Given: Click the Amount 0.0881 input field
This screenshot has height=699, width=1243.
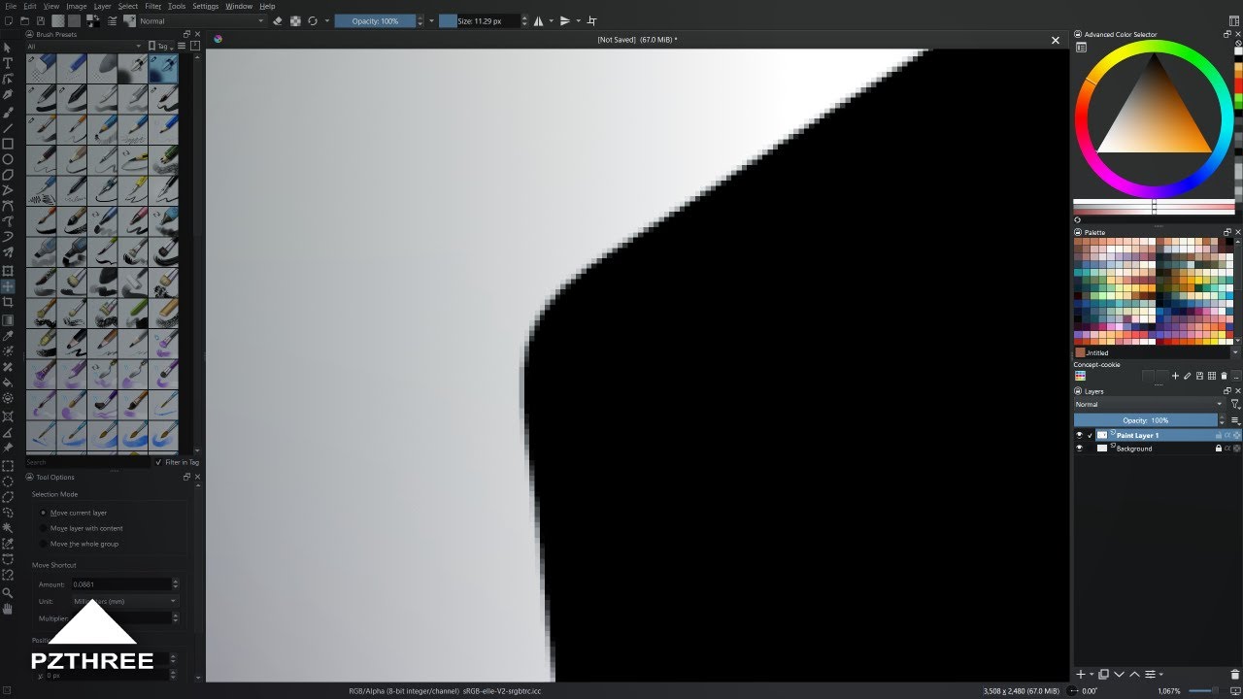Looking at the screenshot, I should click(121, 584).
